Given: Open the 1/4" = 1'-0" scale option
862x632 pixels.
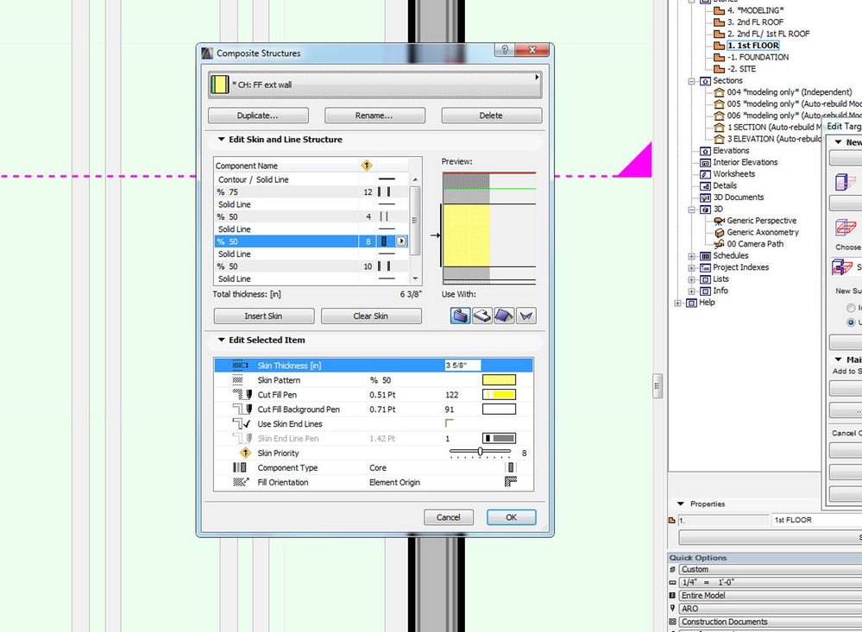Looking at the screenshot, I should point(770,583).
